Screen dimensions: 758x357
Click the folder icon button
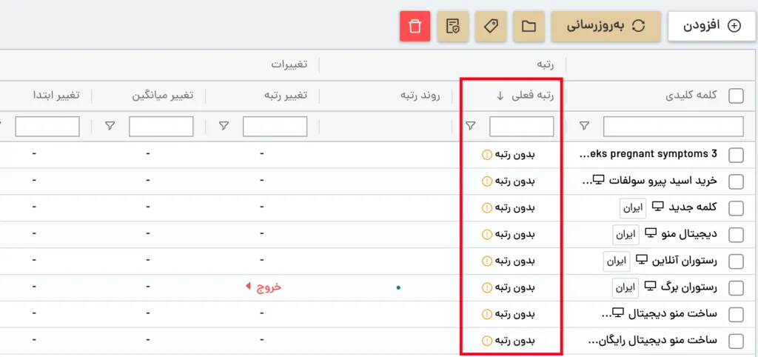click(x=529, y=26)
